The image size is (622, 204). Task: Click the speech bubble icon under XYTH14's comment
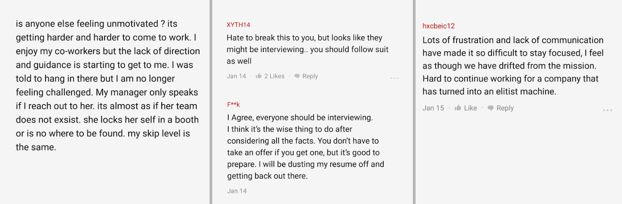click(297, 76)
